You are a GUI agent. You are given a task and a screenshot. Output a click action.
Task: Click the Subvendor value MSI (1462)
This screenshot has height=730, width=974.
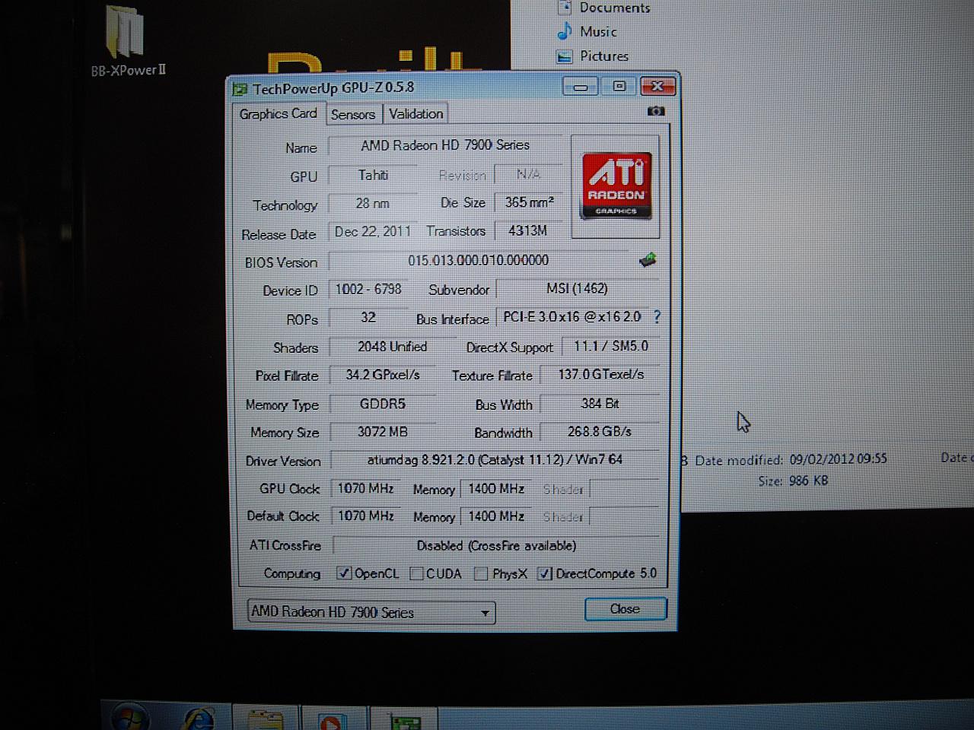[x=578, y=289]
